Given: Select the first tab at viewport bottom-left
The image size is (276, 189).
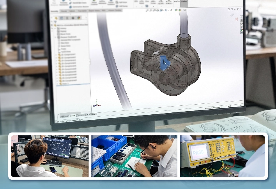Looking at the screenshot, I should pyautogui.click(x=64, y=116).
